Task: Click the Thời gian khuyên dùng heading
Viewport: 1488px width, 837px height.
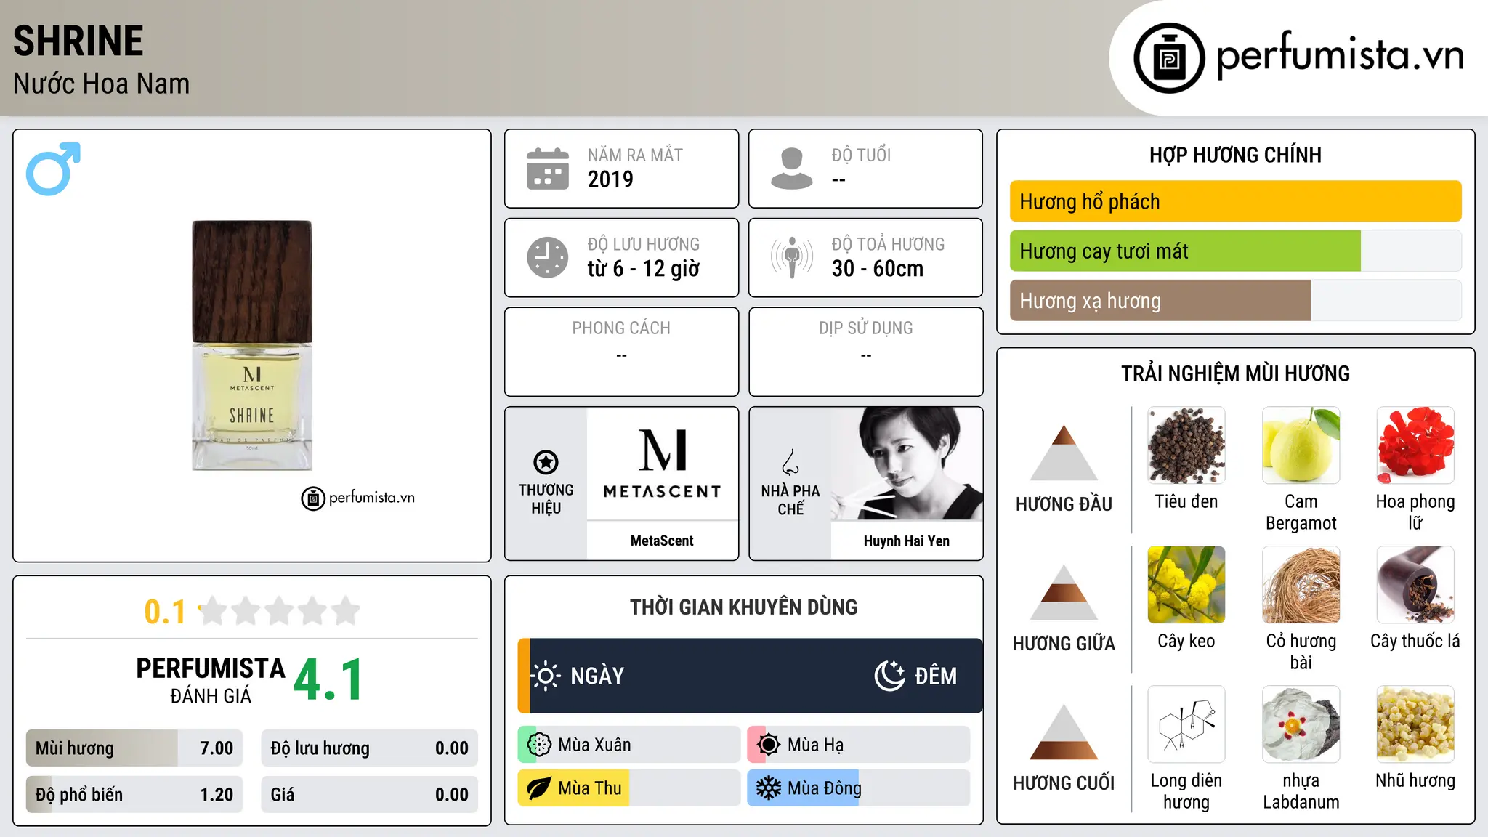Action: [x=743, y=607]
